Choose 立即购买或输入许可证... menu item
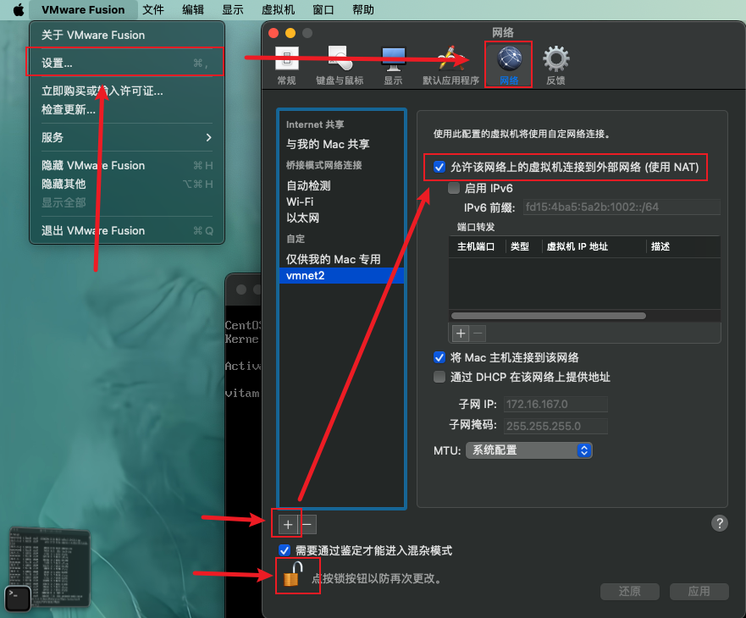746x618 pixels. (126, 91)
